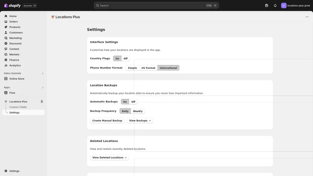The height and width of the screenshot is (176, 313).
Task: Select International phone number format
Action: (168, 68)
